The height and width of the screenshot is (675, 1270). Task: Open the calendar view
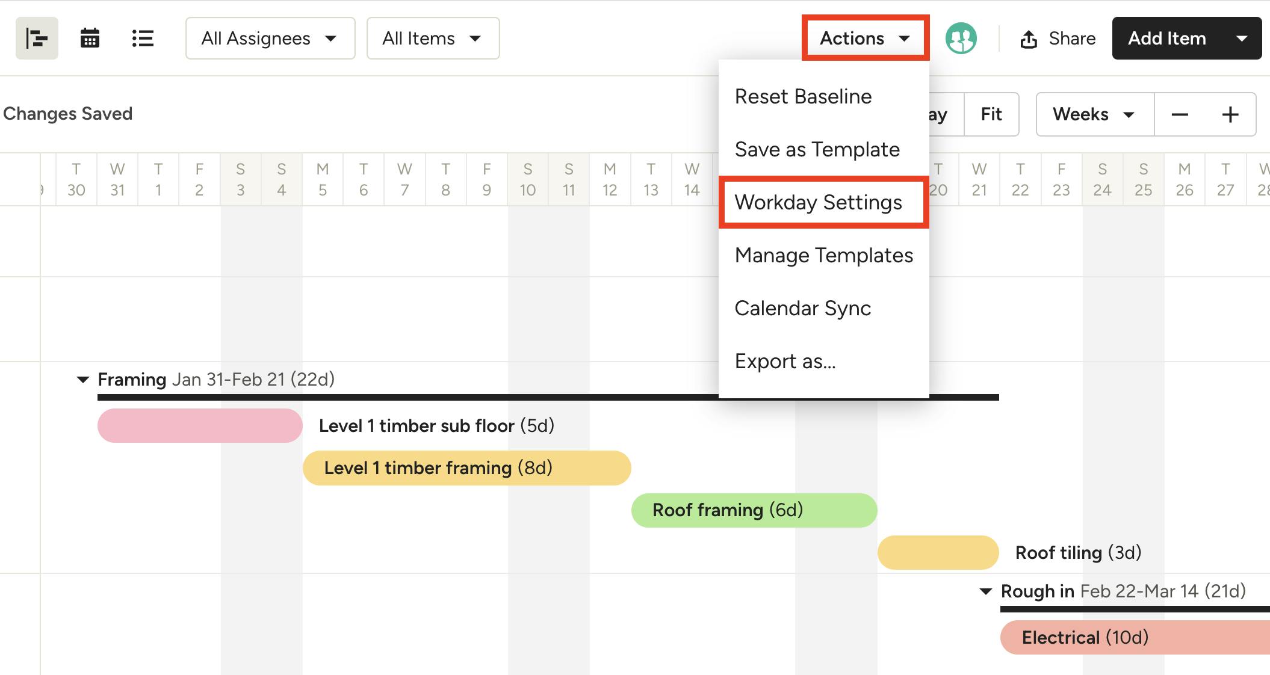coord(89,38)
